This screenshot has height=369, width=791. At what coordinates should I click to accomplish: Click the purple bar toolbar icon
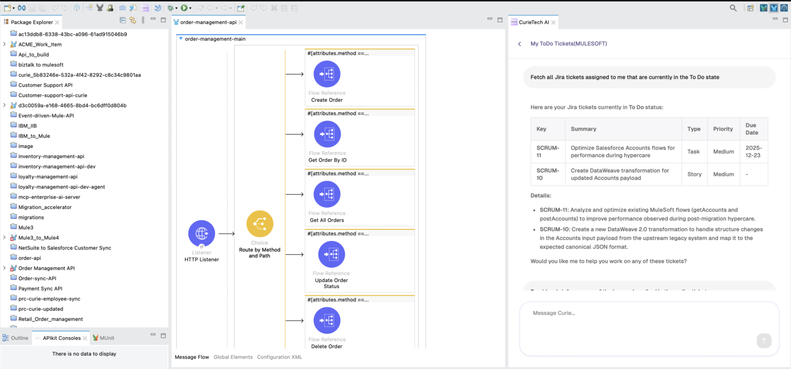coord(145,8)
